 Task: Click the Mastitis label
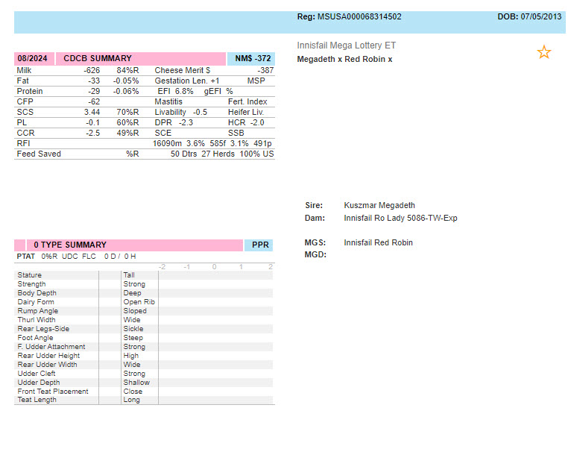(168, 101)
